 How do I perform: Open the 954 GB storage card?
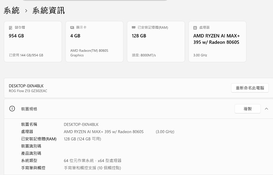click(x=33, y=41)
